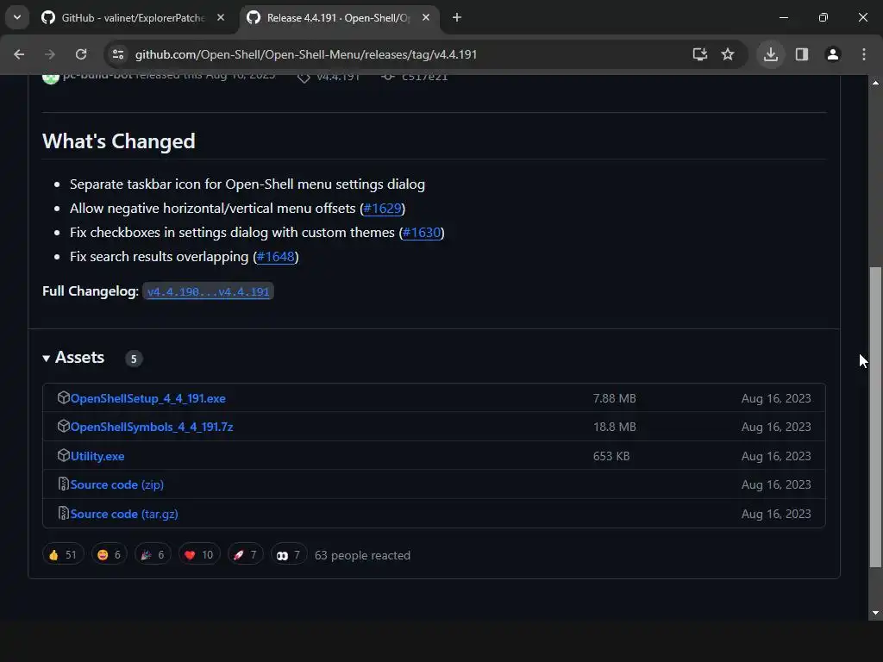Open the profile account icon
Viewport: 883px width, 662px height.
(833, 54)
